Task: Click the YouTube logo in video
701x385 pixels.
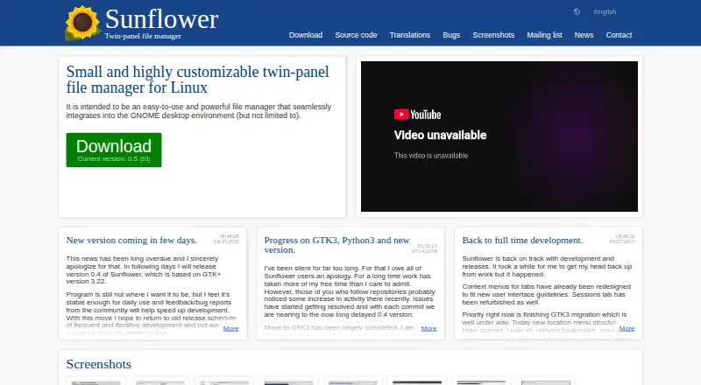Action: click(418, 115)
